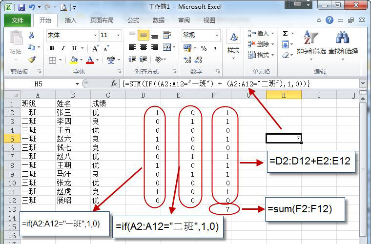The width and height of the screenshot is (371, 244).
Task: Click the Save icon in quick access toolbar
Action: coord(21,7)
